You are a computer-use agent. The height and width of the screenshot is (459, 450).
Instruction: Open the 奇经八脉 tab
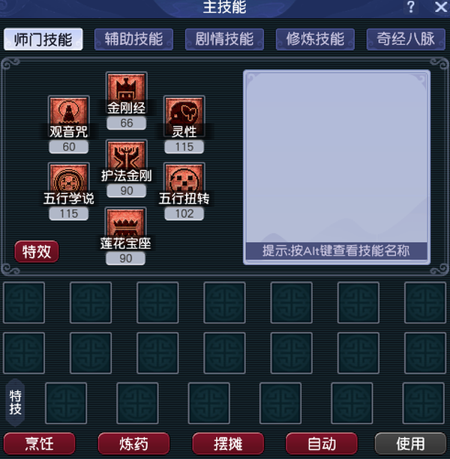point(406,39)
